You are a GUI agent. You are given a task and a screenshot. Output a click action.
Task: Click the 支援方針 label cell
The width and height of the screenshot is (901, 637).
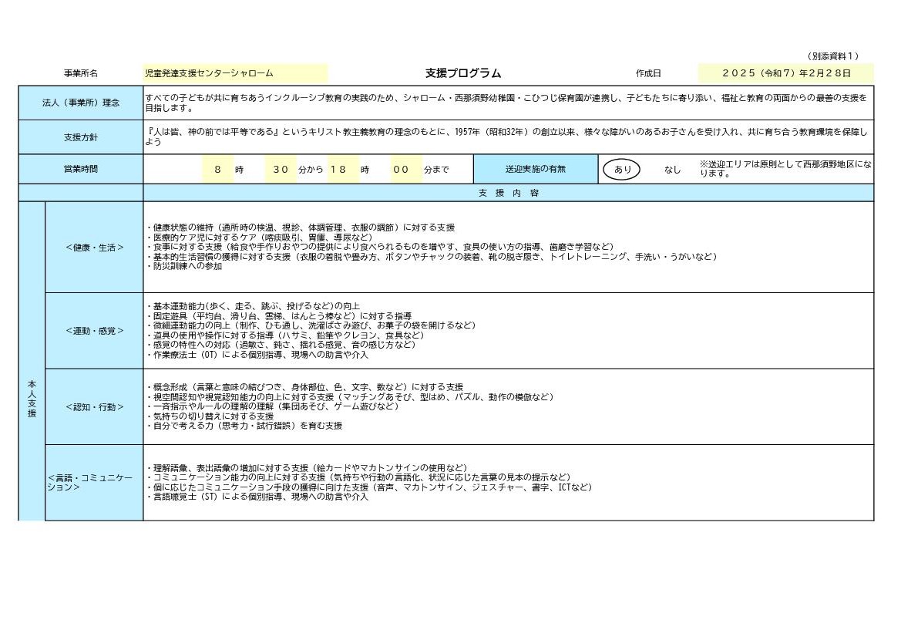81,137
